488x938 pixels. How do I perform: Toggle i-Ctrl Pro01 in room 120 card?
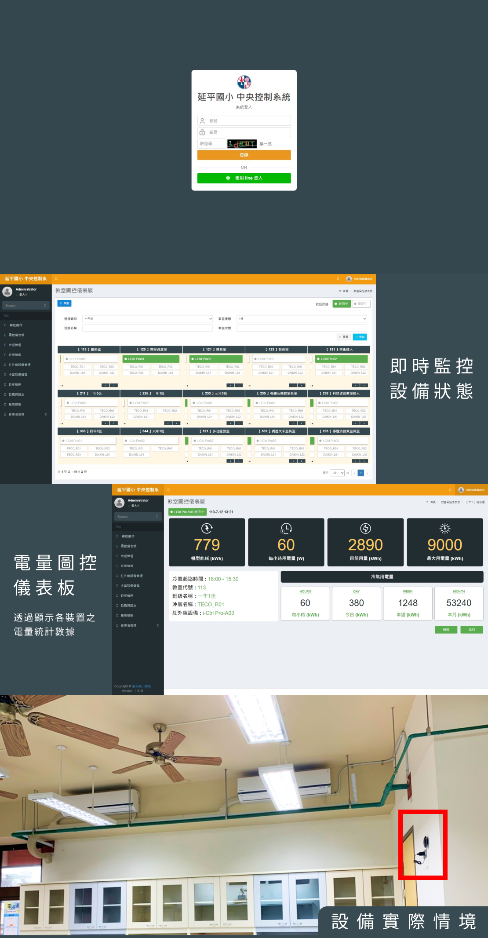[x=151, y=359]
